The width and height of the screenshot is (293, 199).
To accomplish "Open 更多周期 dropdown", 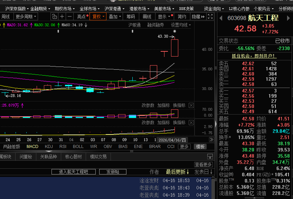I will tap(26, 17).
